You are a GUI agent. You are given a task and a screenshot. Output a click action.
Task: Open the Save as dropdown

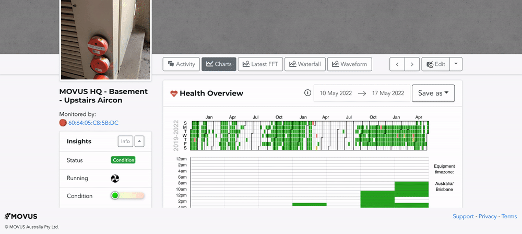pyautogui.click(x=433, y=93)
